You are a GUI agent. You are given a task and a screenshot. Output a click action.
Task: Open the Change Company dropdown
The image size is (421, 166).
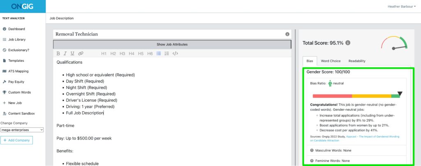(22, 130)
